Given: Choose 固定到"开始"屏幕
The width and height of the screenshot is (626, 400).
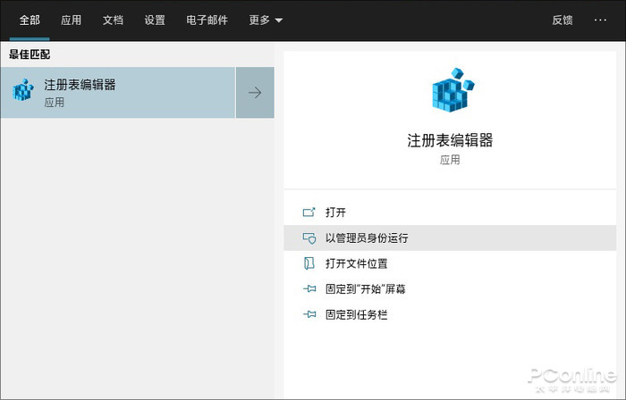Looking at the screenshot, I should [x=450, y=289].
